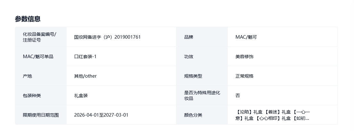
Task: Click the 化妆品备案编号/注册证号 label cell
Action: click(39, 37)
